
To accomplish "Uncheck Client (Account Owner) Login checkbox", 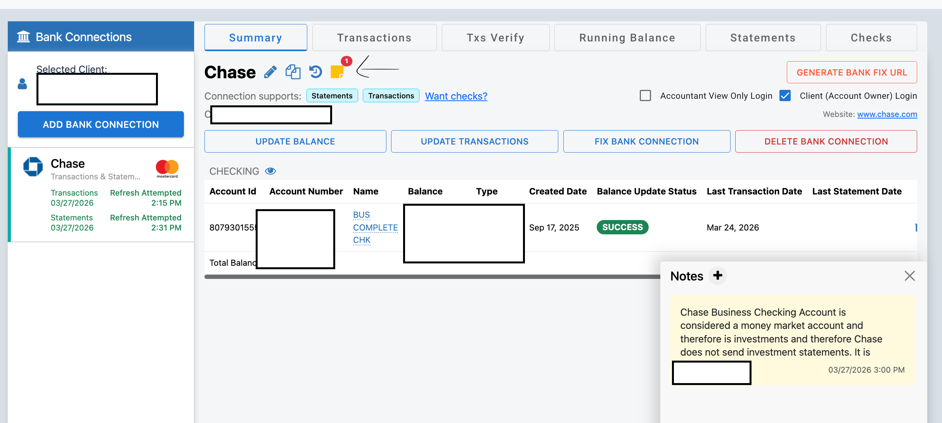I will pos(785,96).
